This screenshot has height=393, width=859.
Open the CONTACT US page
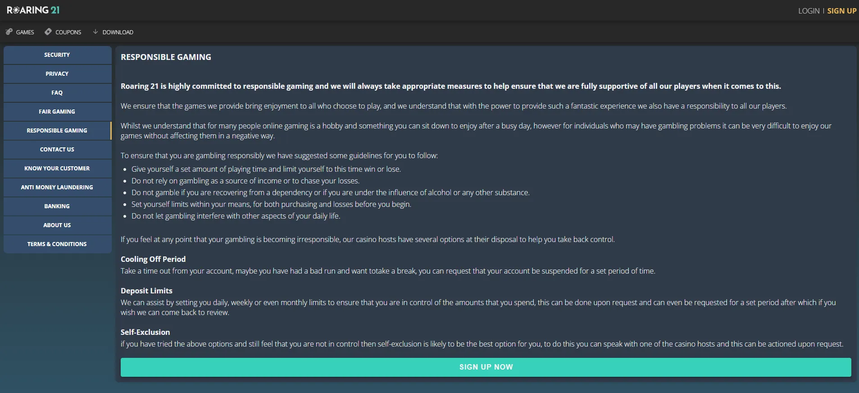pos(57,149)
